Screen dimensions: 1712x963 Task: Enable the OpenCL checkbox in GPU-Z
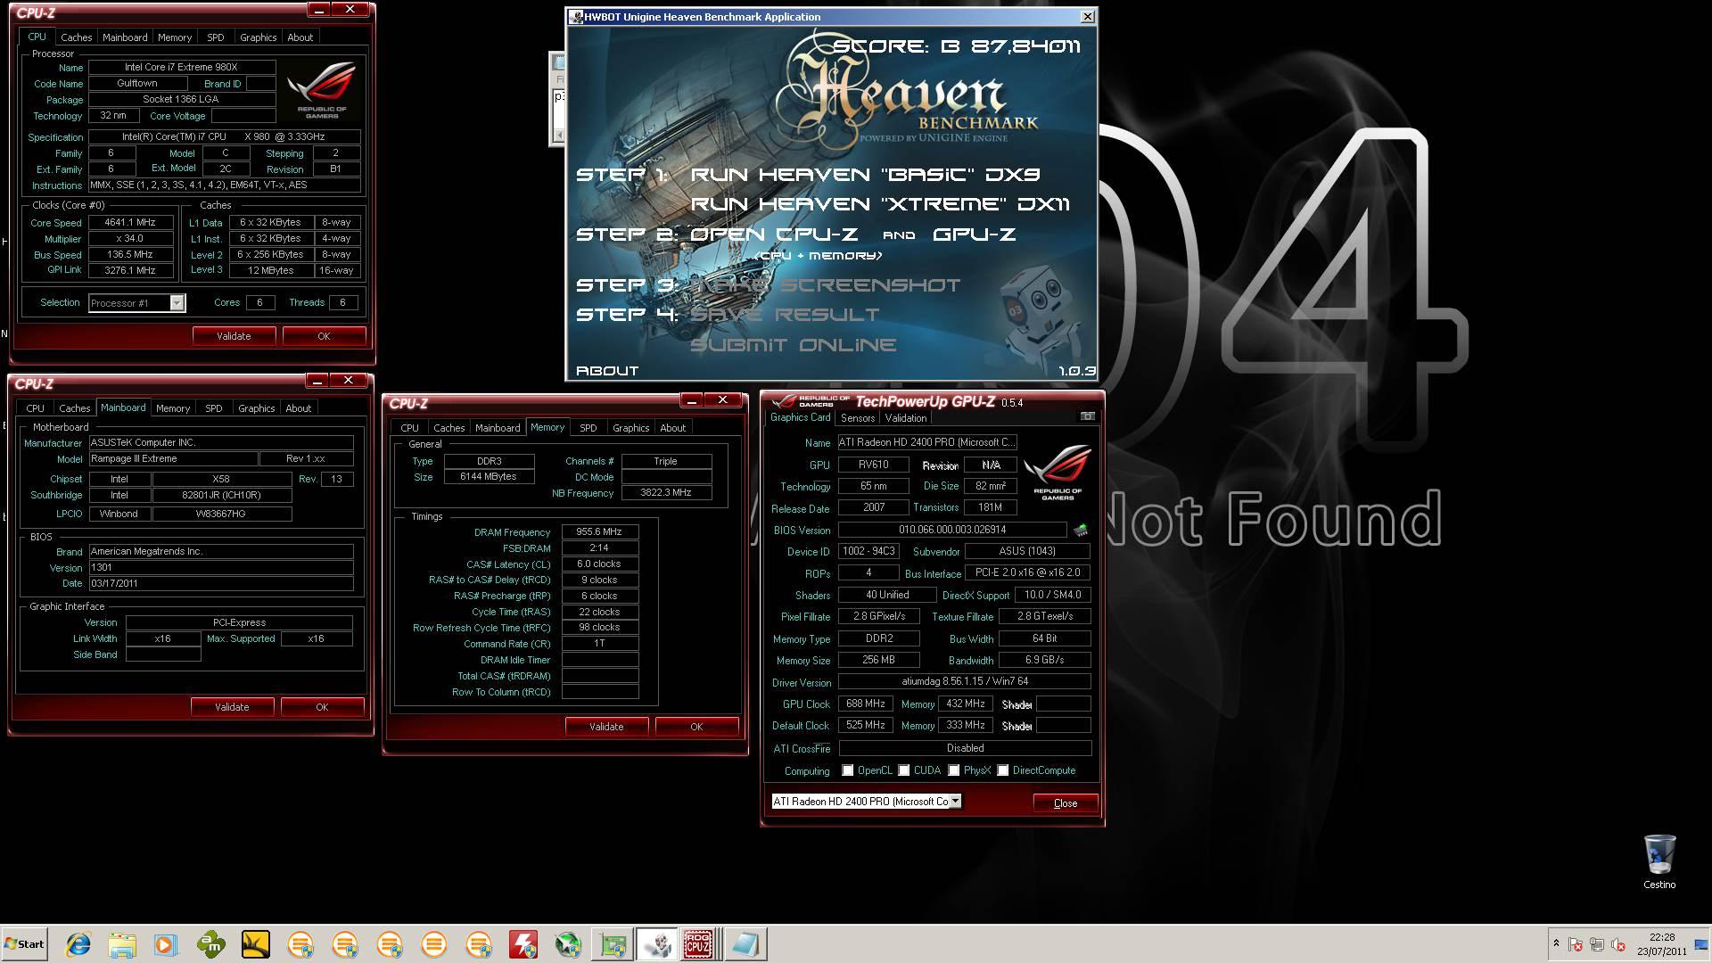(x=848, y=770)
